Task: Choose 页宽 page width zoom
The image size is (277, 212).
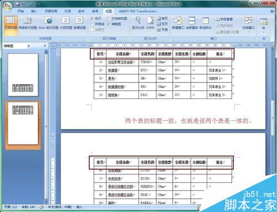Action: 162,29
